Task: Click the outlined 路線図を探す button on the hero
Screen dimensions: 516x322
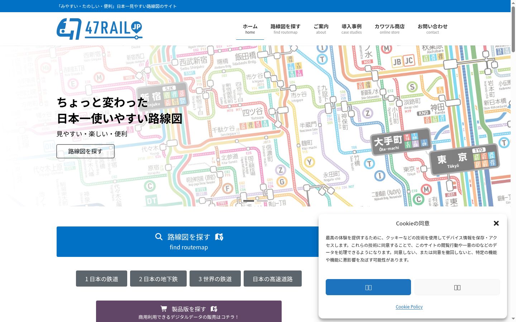Action: (85, 151)
